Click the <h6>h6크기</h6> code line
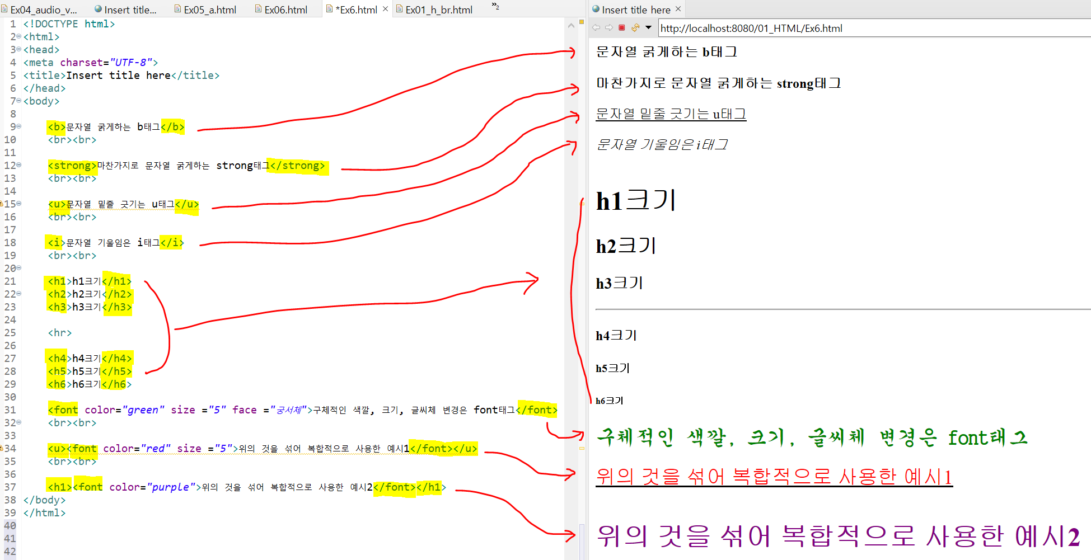The width and height of the screenshot is (1091, 560). point(90,384)
